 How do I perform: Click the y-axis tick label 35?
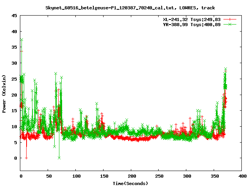click(14, 47)
